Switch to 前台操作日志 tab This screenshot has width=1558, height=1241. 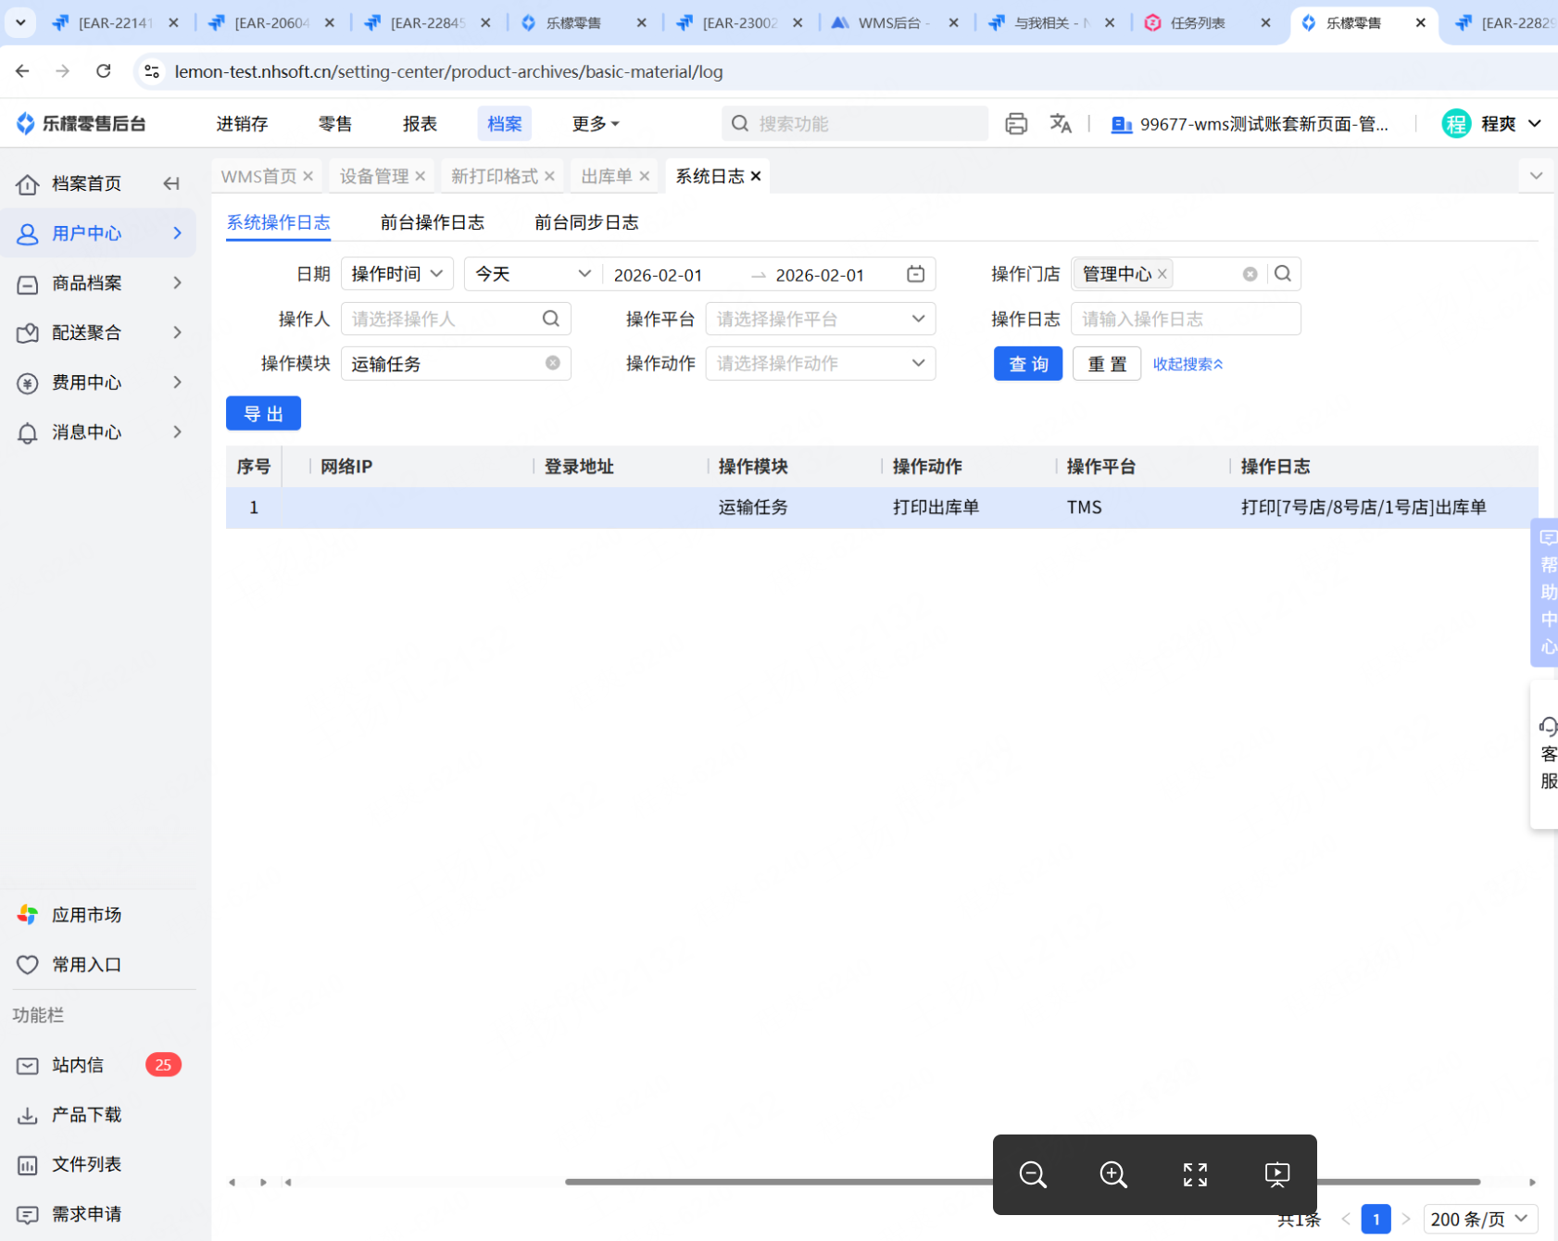[x=433, y=222]
